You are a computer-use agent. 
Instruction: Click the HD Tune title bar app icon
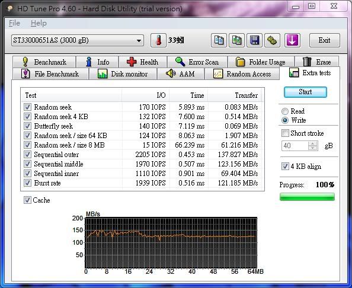pos(10,8)
